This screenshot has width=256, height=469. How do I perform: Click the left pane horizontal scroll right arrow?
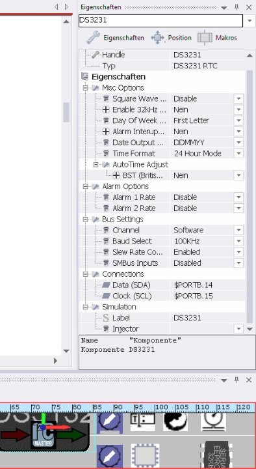[x=55, y=361]
